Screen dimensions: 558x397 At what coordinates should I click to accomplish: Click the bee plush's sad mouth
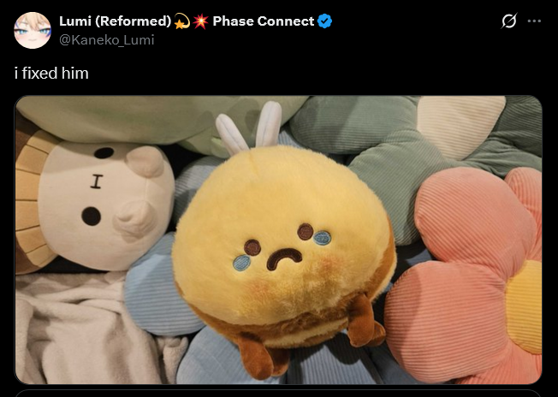tap(284, 258)
